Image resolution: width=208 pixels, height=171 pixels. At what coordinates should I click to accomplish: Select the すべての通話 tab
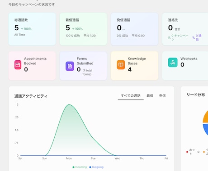click(x=131, y=96)
